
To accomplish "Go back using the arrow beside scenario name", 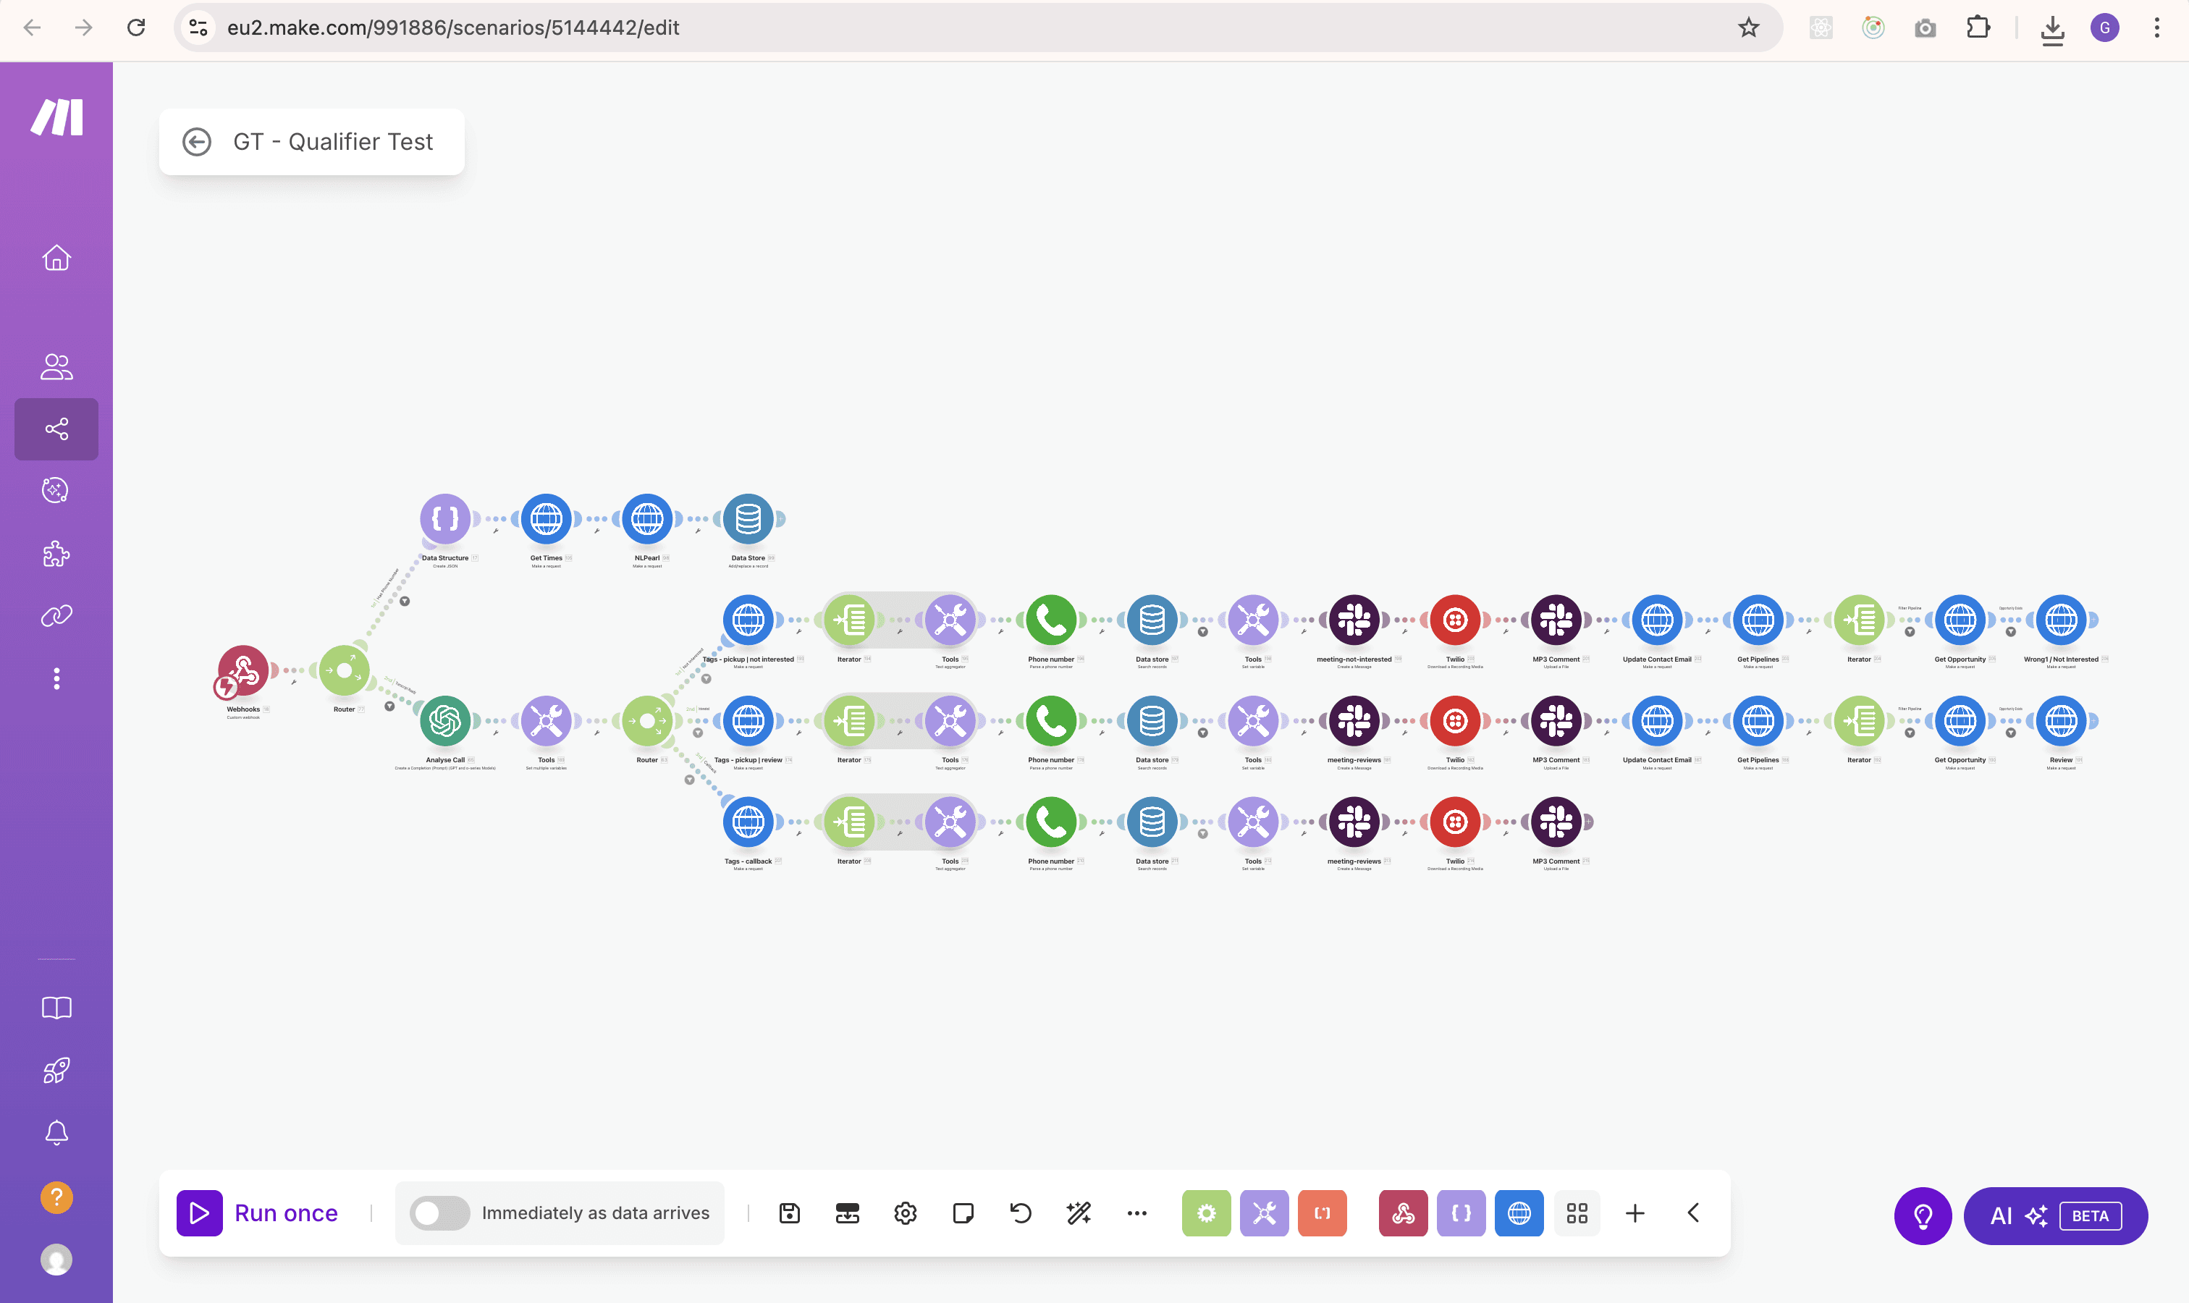I will pyautogui.click(x=197, y=141).
